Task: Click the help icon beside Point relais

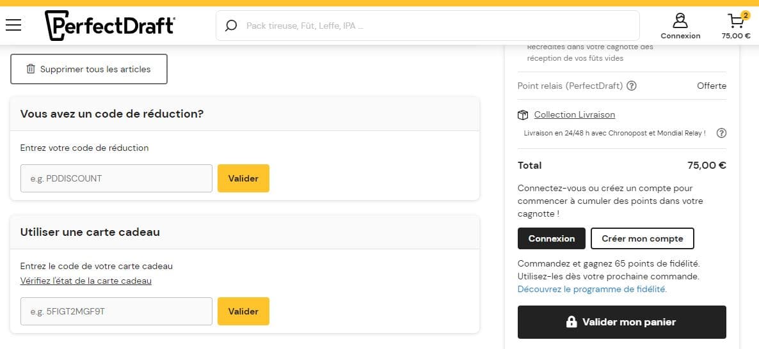Action: tap(632, 86)
